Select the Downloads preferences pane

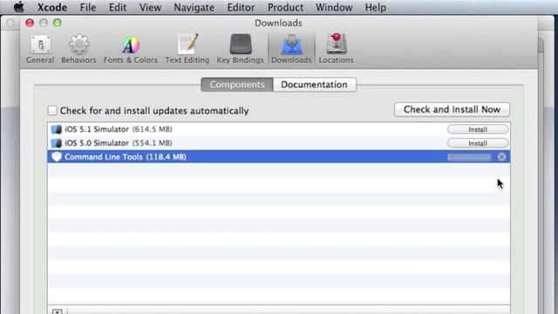[291, 49]
